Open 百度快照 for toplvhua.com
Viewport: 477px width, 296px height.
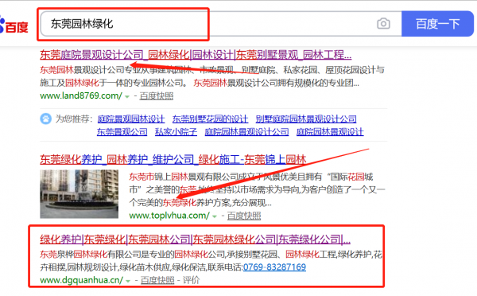244,216
